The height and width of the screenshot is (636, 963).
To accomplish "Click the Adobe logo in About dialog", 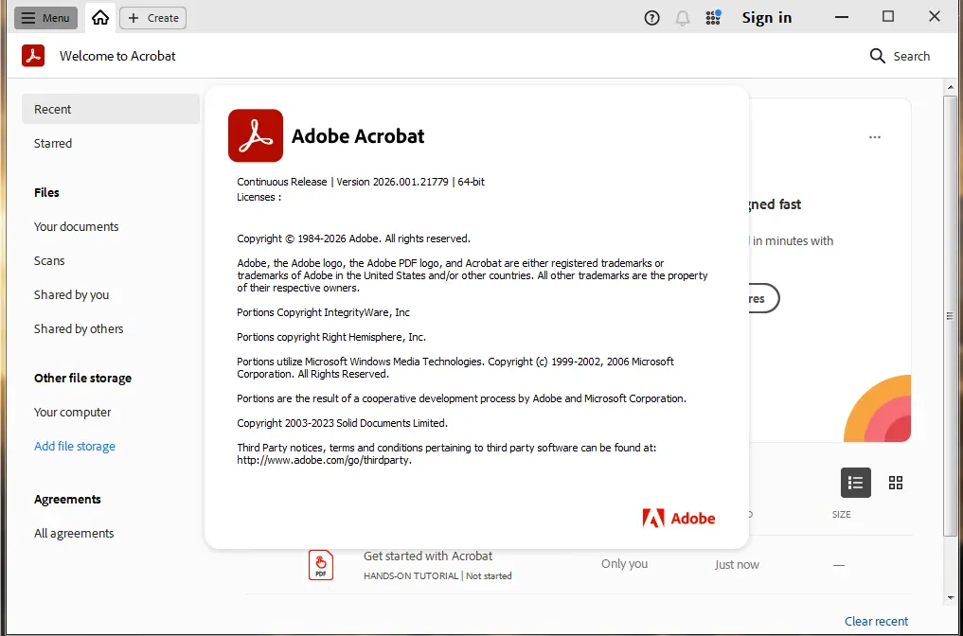I will pyautogui.click(x=679, y=518).
